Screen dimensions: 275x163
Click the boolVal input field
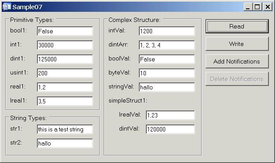(167, 59)
